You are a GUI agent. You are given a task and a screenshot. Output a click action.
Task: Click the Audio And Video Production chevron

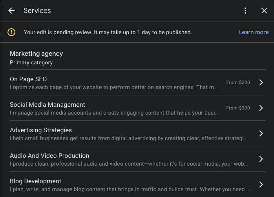(261, 159)
